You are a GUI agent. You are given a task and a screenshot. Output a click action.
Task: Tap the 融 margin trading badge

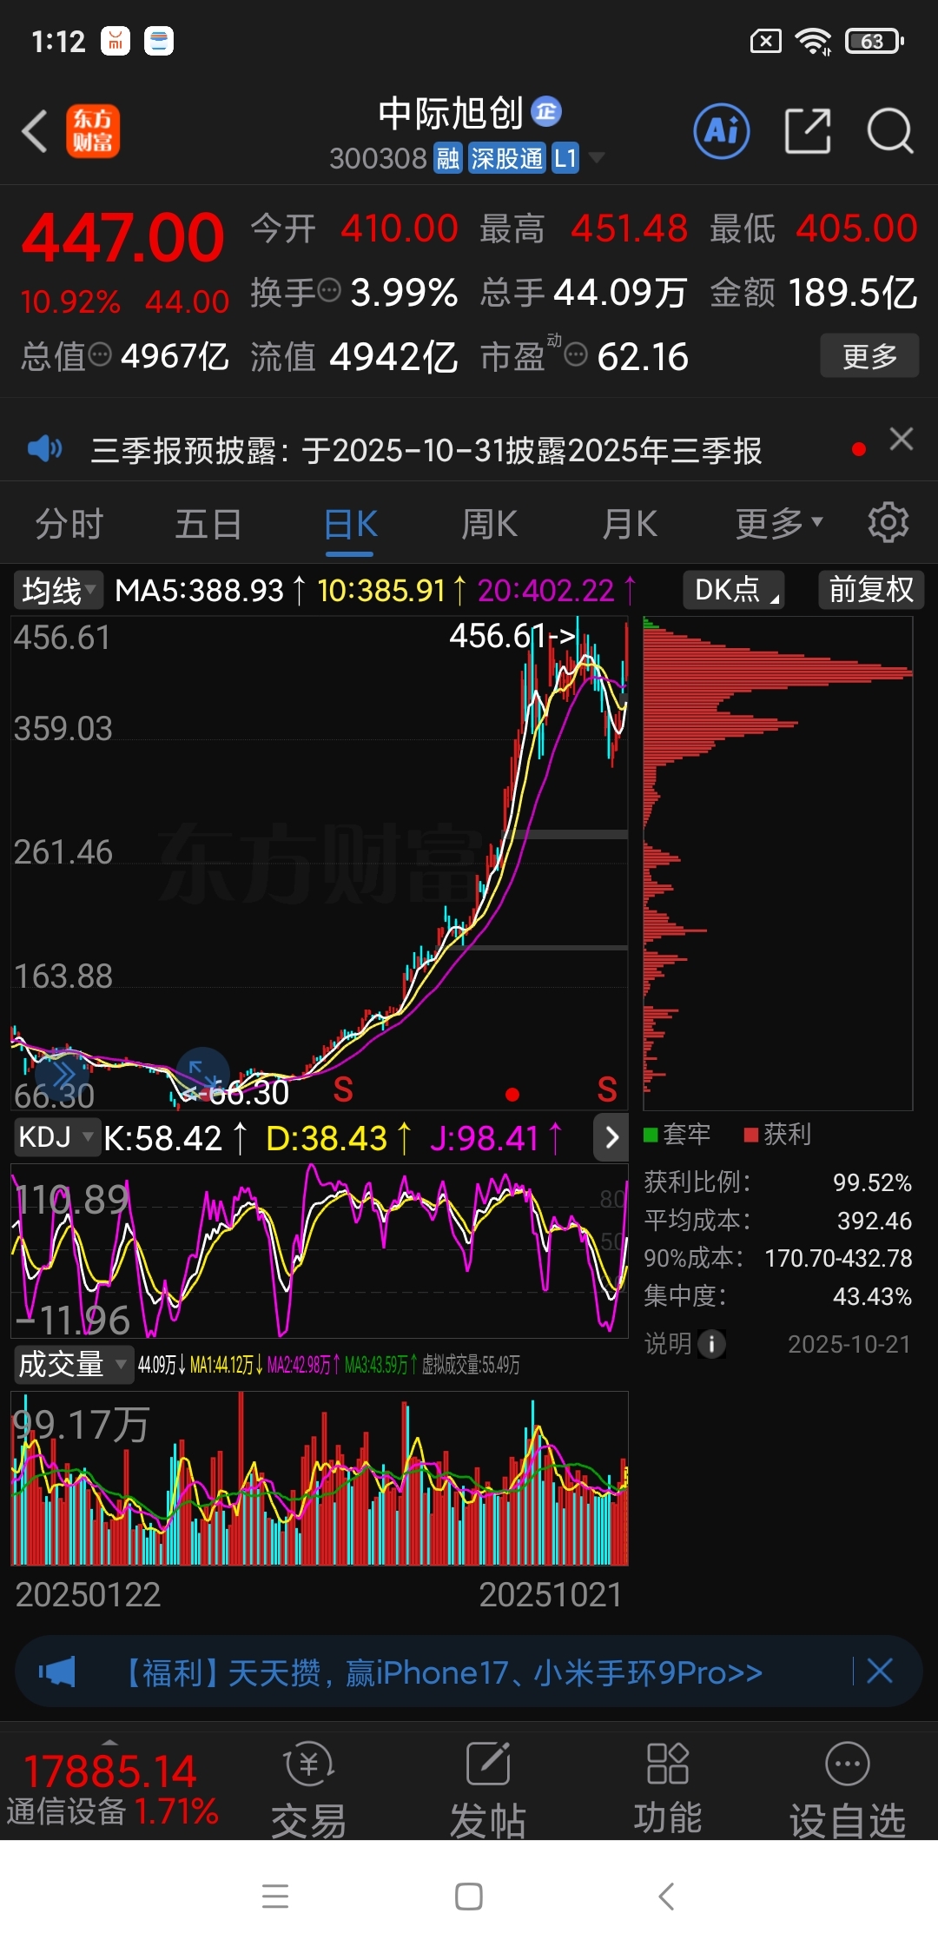pyautogui.click(x=448, y=158)
